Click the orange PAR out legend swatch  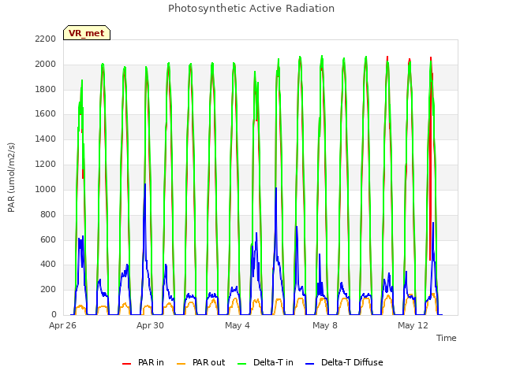click(x=181, y=364)
